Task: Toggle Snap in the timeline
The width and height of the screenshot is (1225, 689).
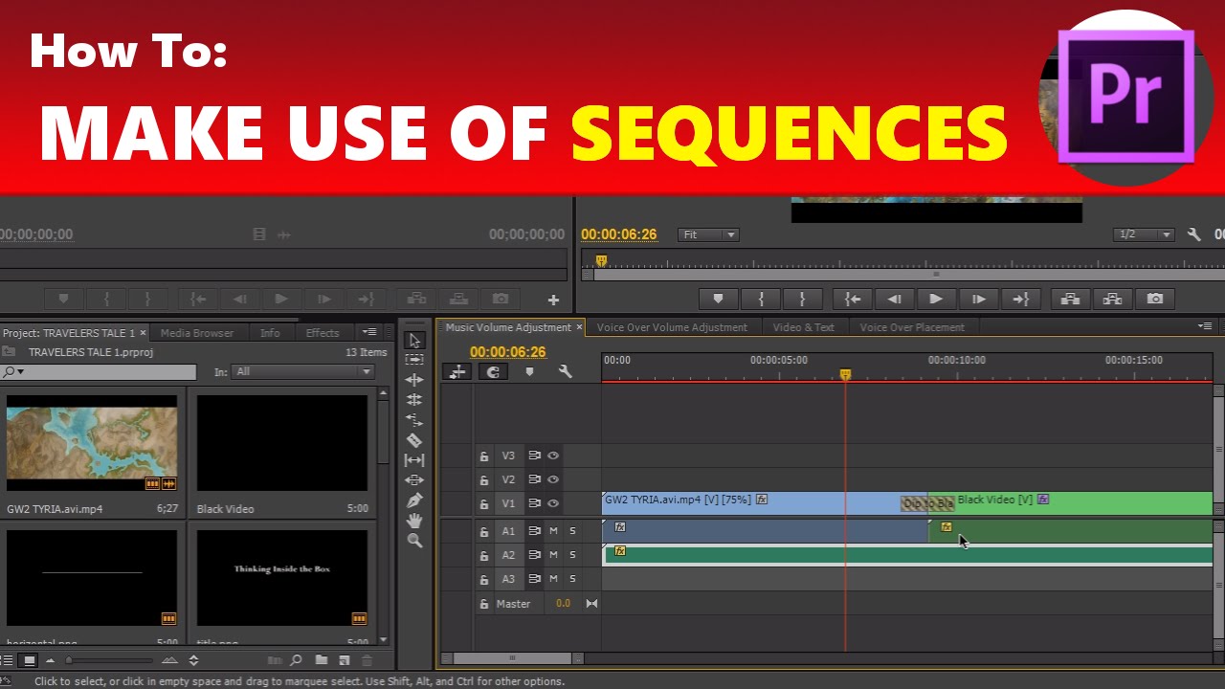Action: [494, 371]
